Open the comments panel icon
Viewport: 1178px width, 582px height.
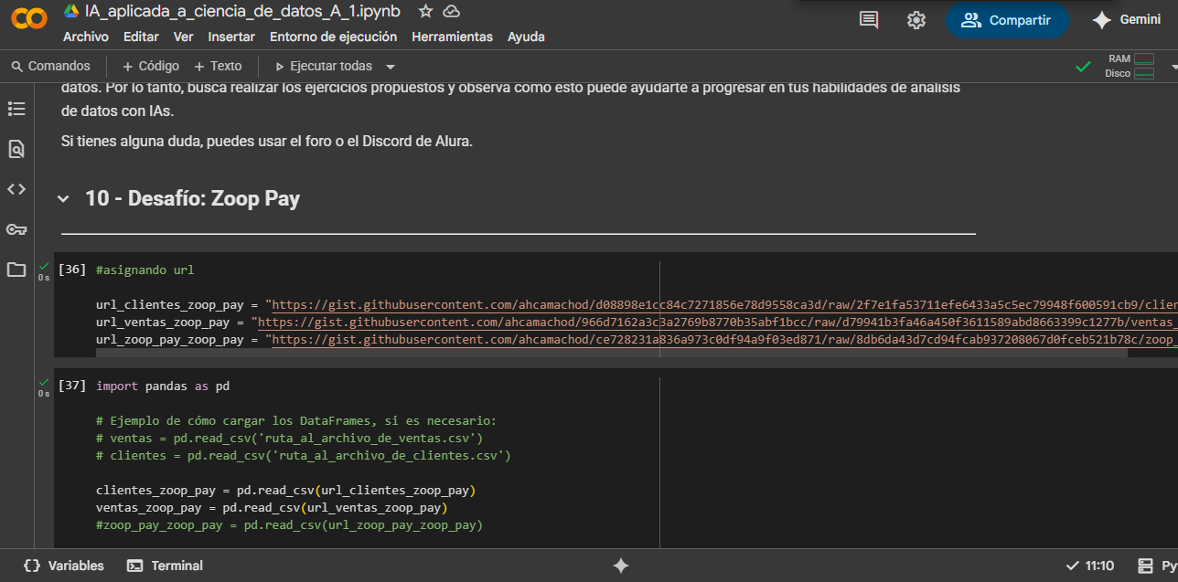(x=869, y=20)
